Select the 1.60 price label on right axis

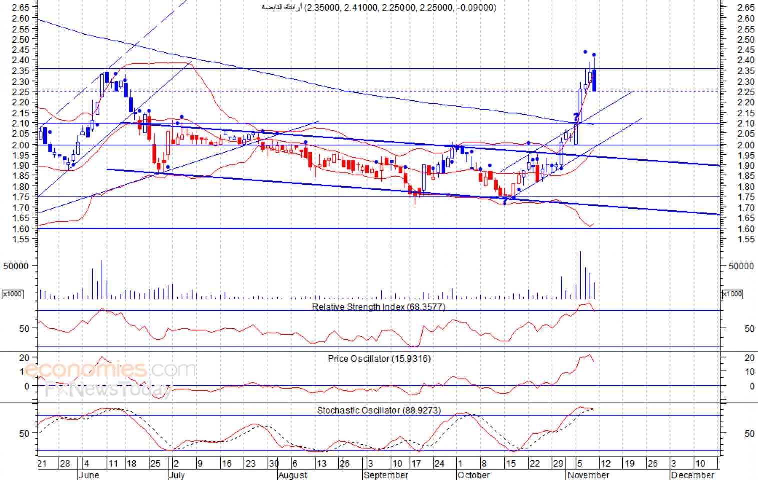pyautogui.click(x=746, y=229)
